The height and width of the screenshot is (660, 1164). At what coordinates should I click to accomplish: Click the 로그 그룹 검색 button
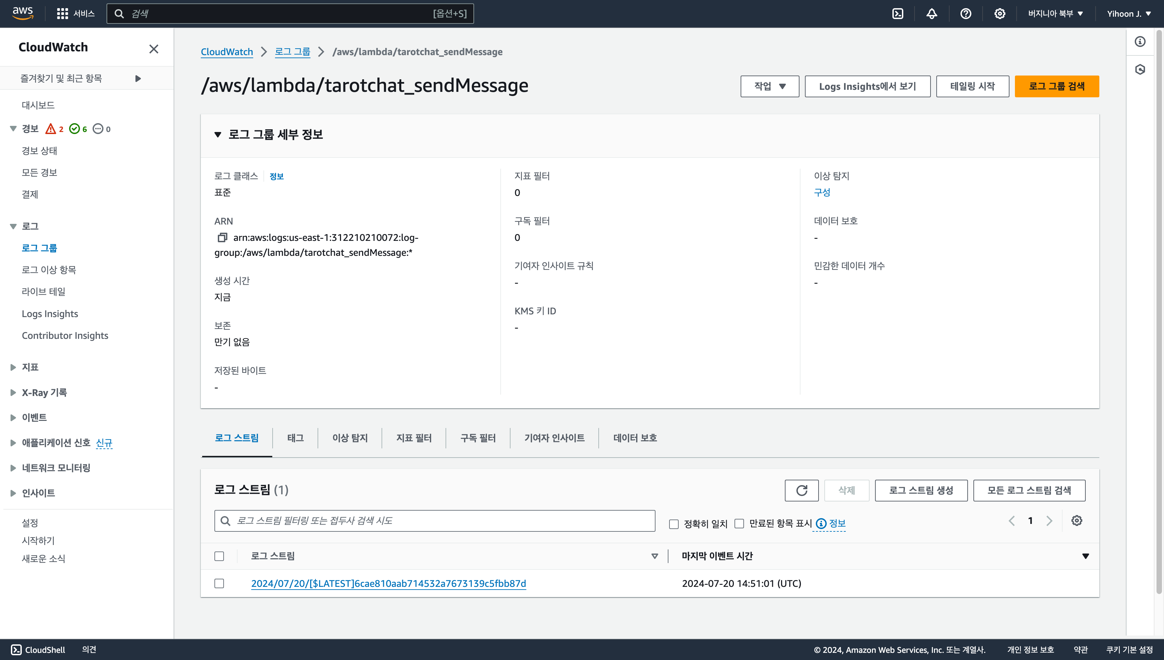click(1056, 86)
